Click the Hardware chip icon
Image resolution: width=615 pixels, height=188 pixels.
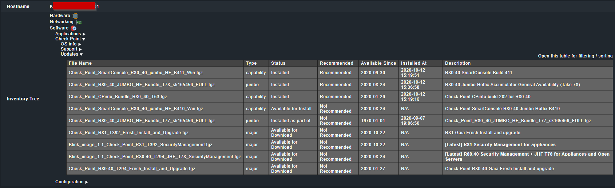pos(75,16)
